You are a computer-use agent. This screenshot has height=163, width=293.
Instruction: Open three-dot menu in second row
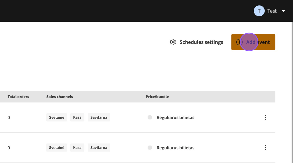[x=266, y=148]
